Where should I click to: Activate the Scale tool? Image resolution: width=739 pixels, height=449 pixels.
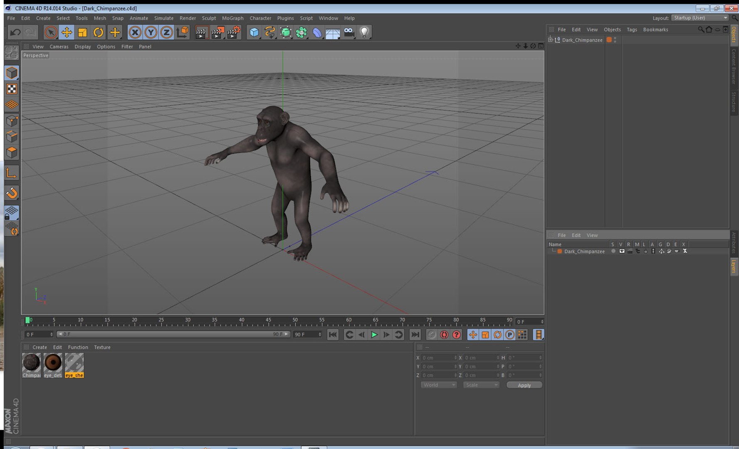(82, 32)
